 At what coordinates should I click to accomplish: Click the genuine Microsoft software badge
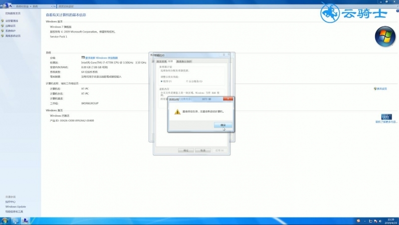[386, 117]
